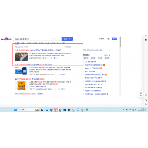Click the shield badge on second result
This screenshot has width=148, height=148.
(x=63, y=74)
